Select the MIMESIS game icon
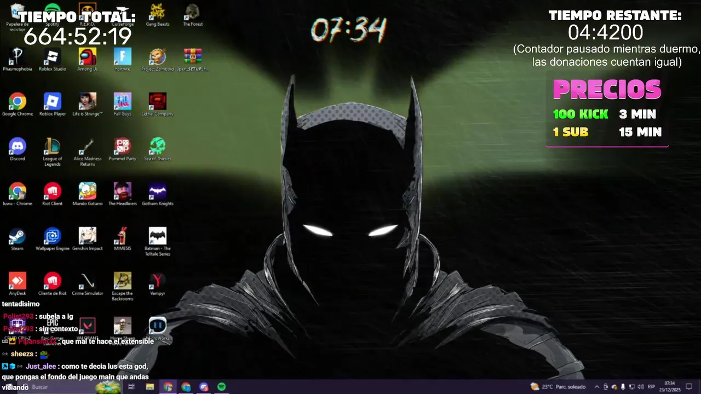 (x=123, y=239)
